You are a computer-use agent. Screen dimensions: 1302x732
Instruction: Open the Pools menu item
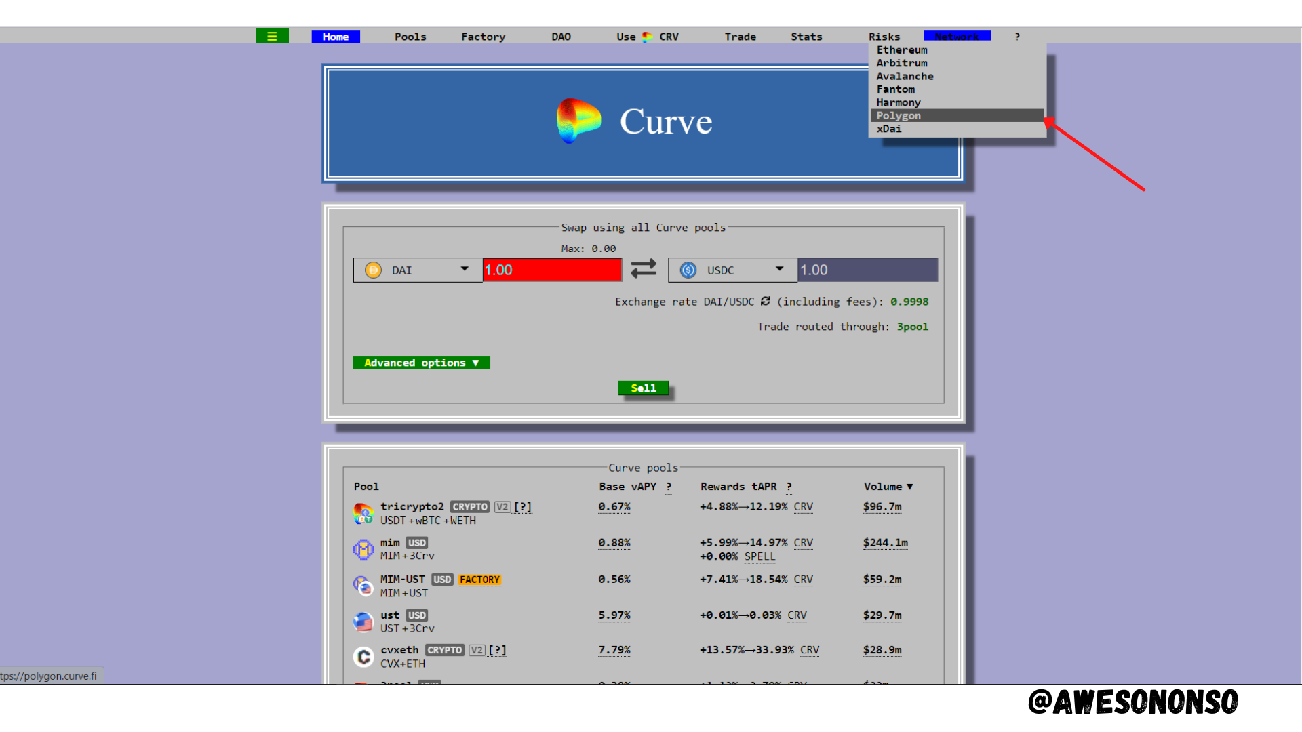(x=410, y=37)
